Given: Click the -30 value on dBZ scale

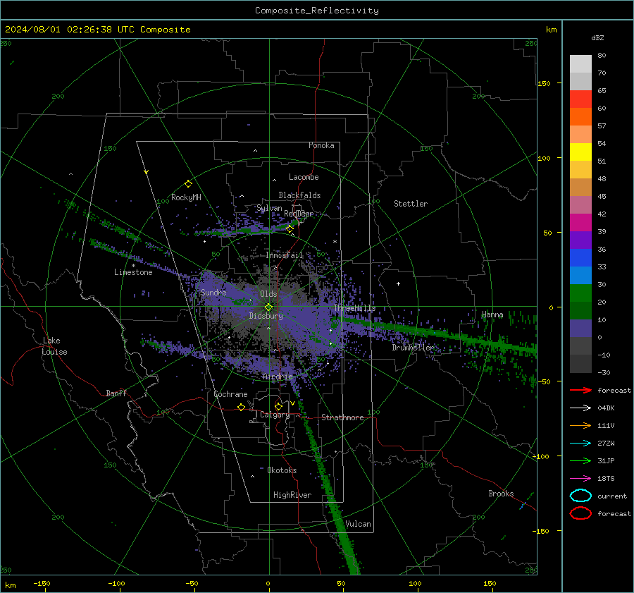Looking at the screenshot, I should tap(604, 372).
